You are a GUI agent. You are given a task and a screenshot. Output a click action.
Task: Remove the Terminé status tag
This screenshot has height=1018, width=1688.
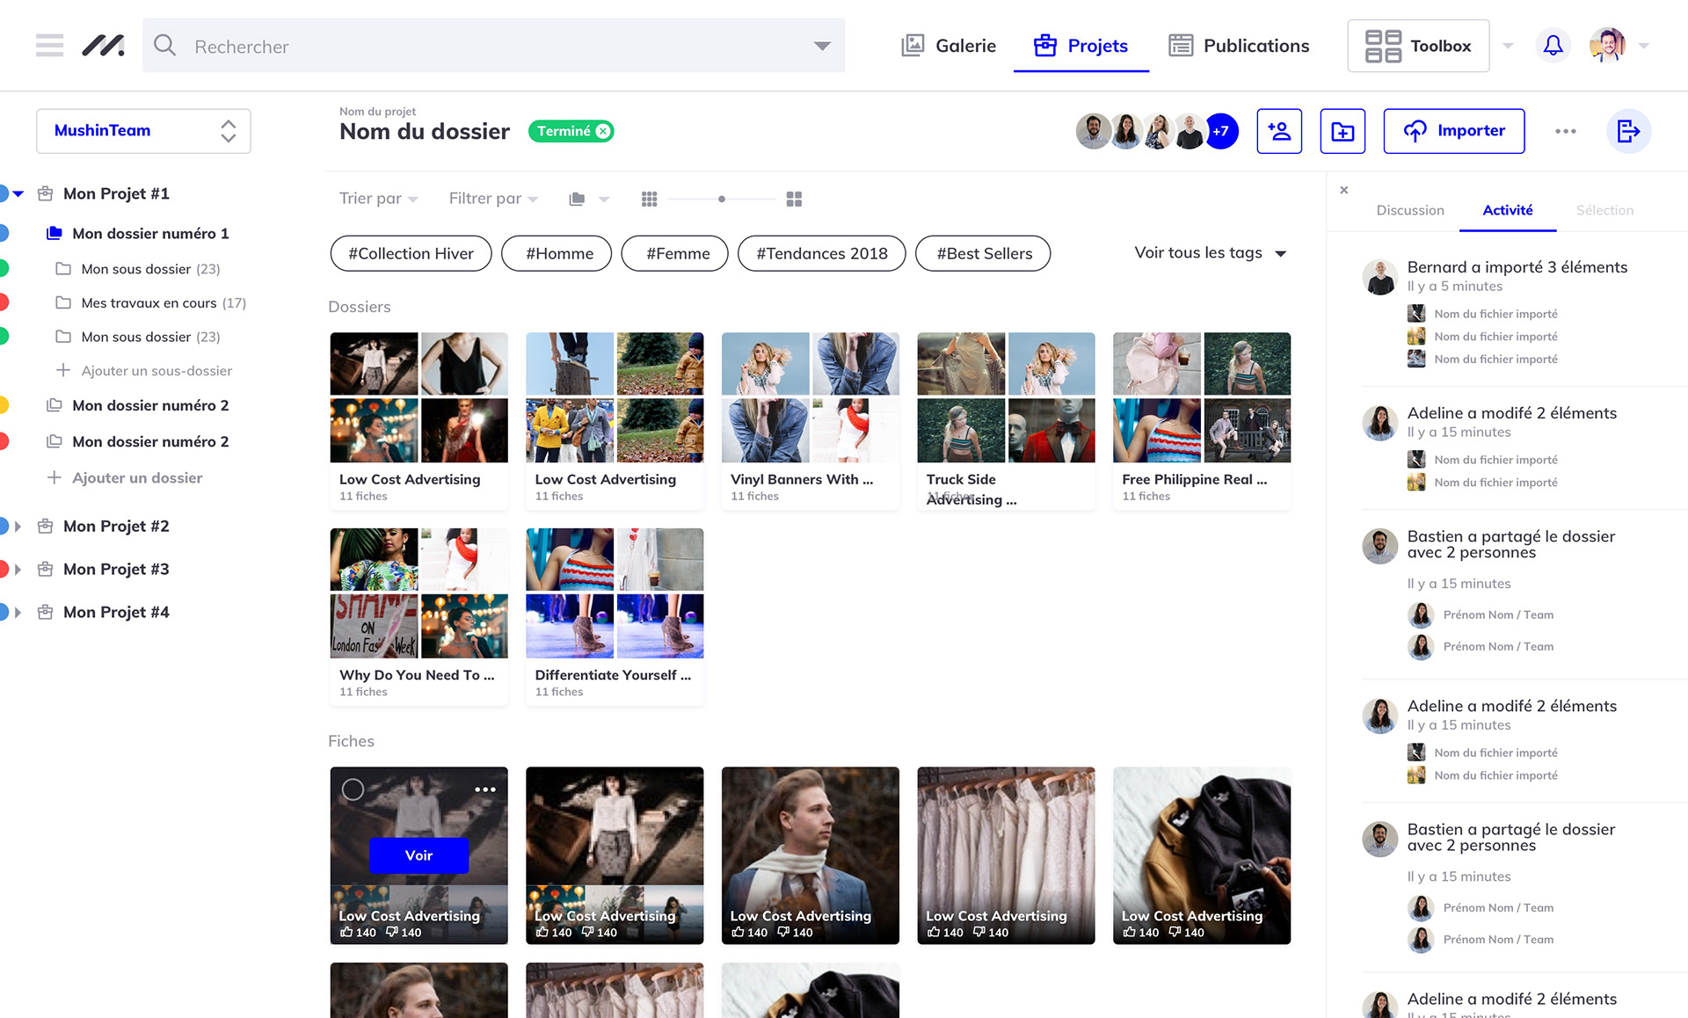click(x=603, y=131)
